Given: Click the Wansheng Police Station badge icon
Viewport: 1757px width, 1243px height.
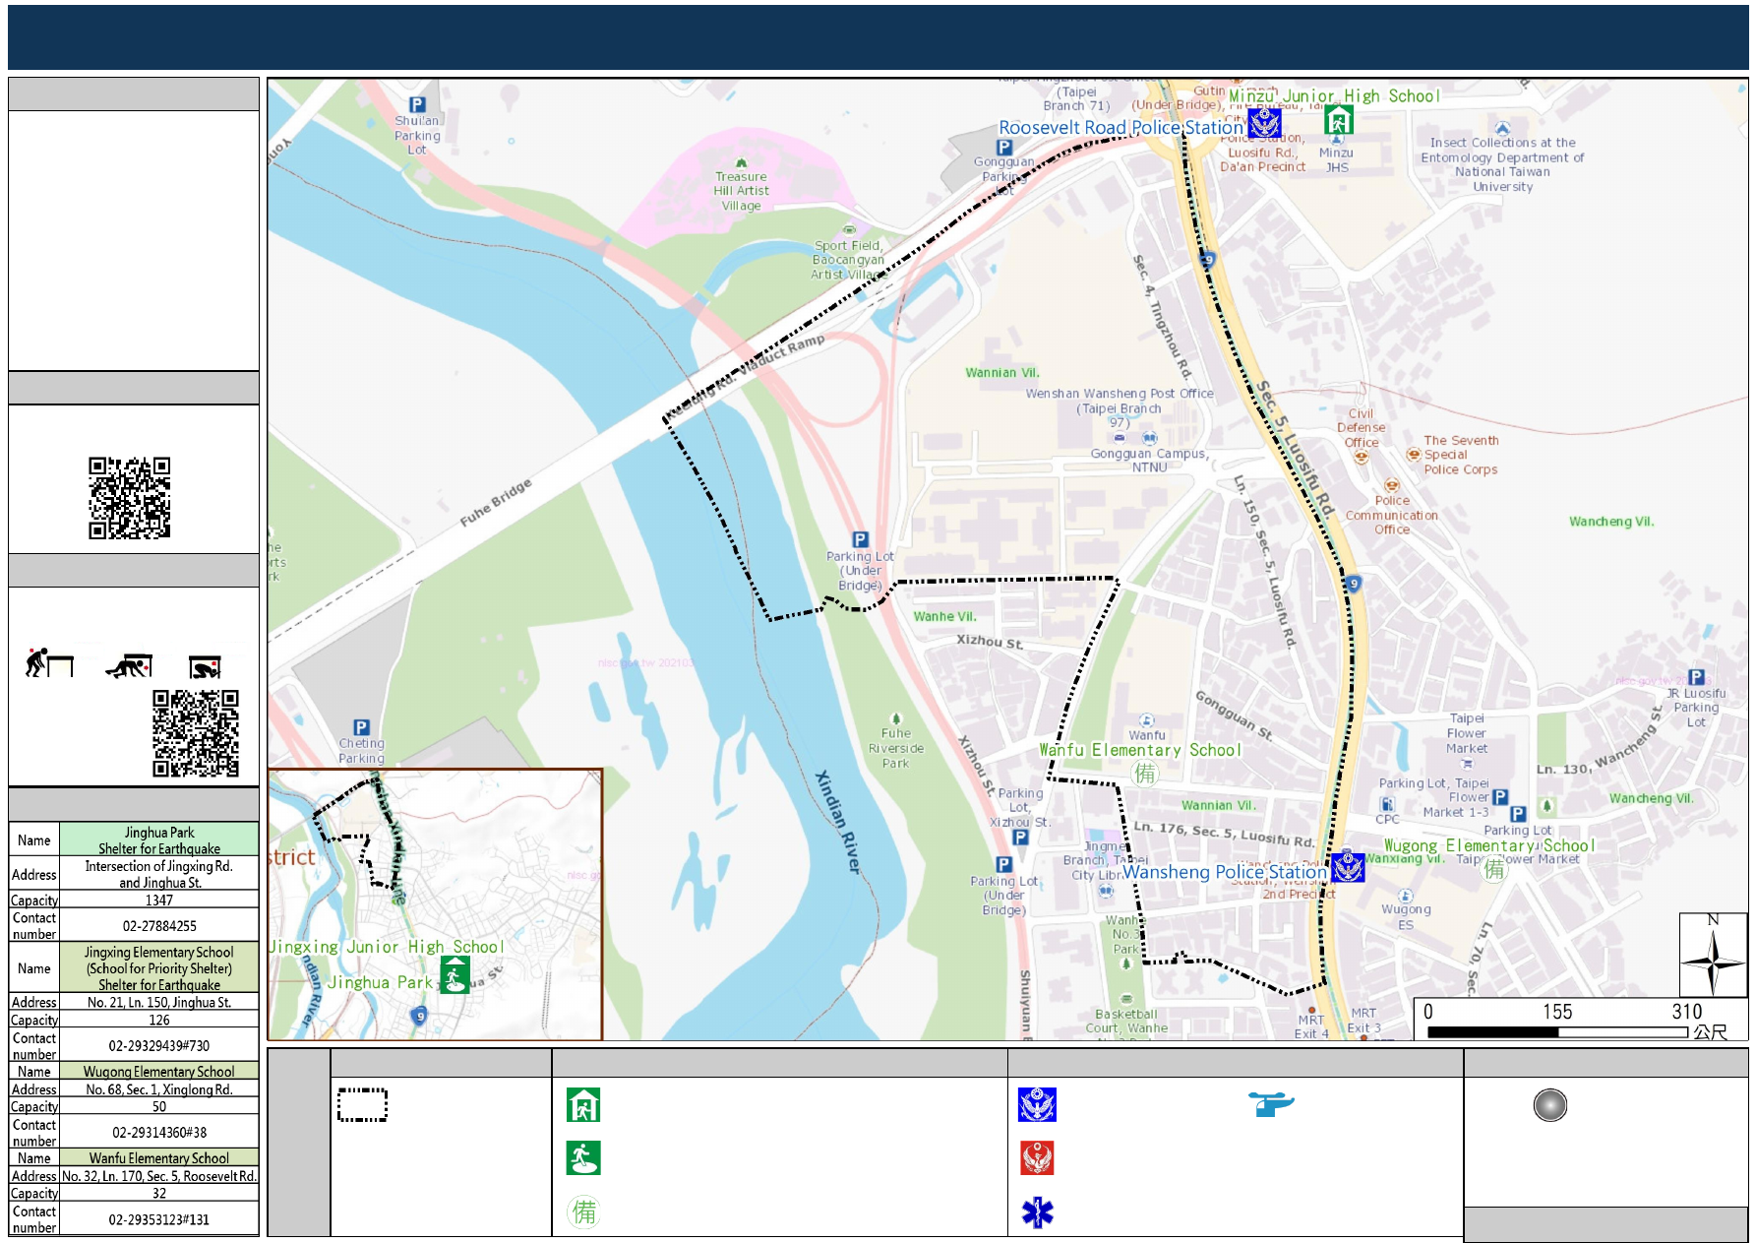Looking at the screenshot, I should 1348,867.
